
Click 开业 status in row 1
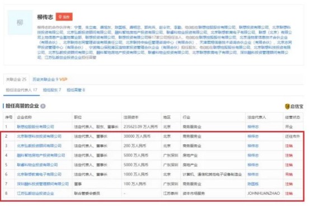(x=289, y=127)
